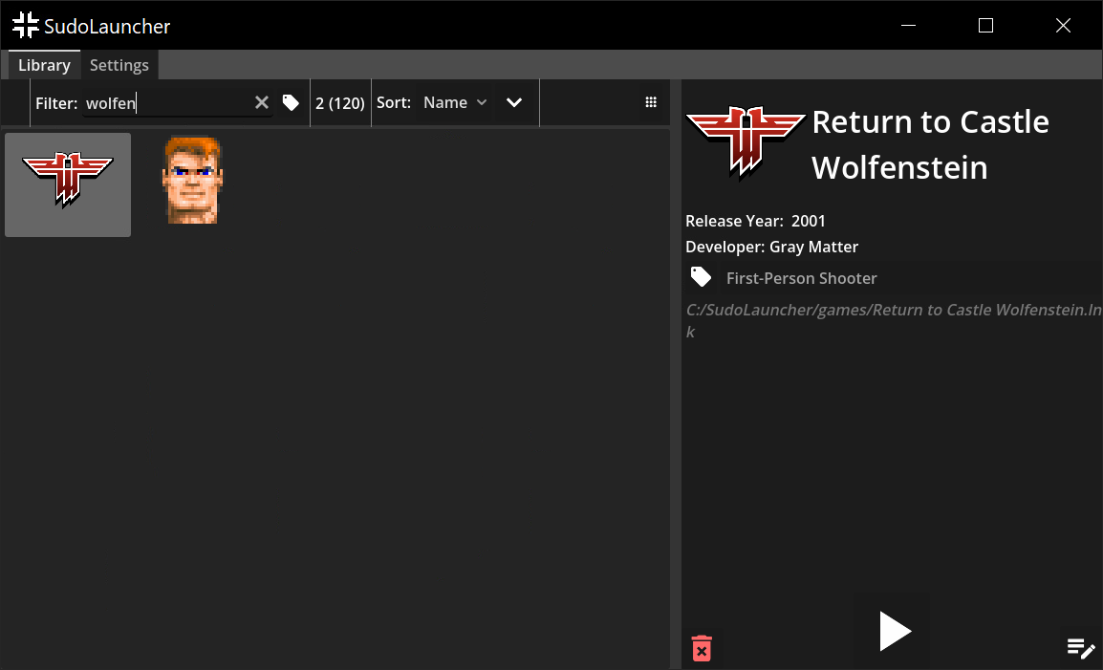Edit game details with pencil icon
The height and width of the screenshot is (670, 1103).
pos(1080,647)
